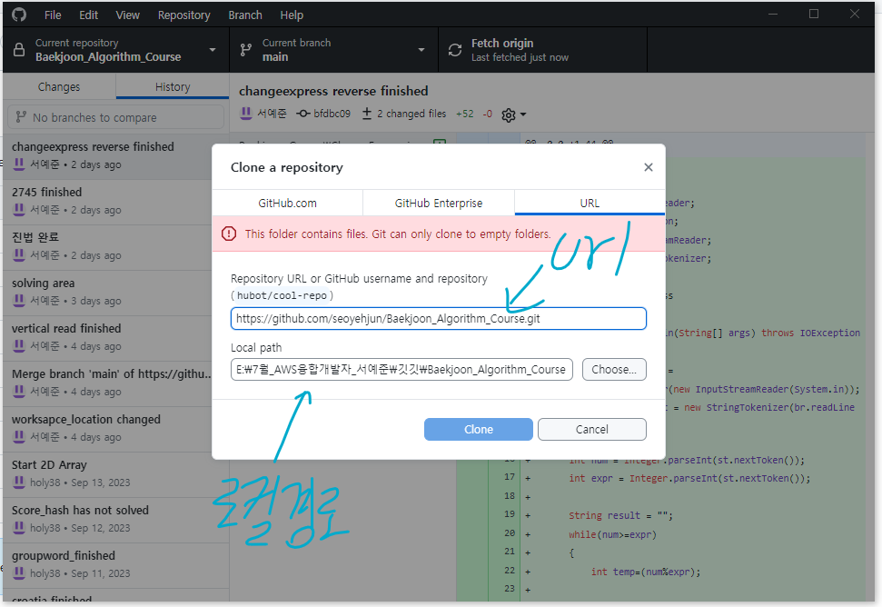The height and width of the screenshot is (607, 882).
Task: Focus the Repository URL input field
Action: [x=439, y=318]
